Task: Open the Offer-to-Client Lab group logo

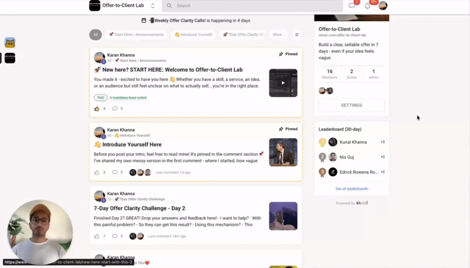Action: 95,6
